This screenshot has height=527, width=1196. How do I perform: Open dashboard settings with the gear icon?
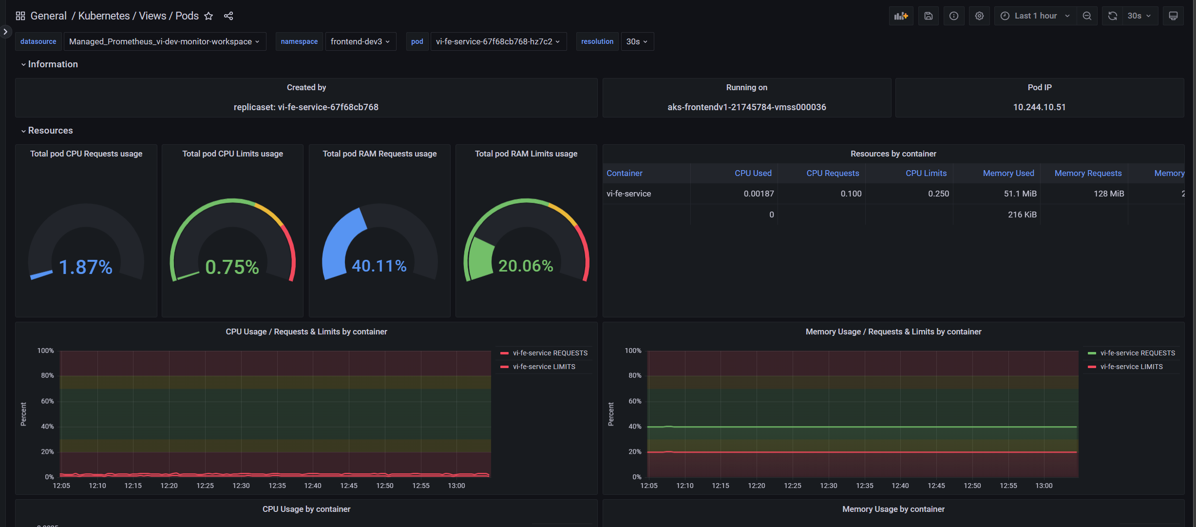coord(979,16)
